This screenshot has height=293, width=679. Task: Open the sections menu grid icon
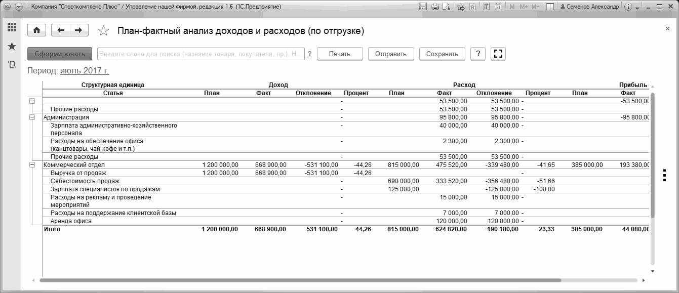(12, 27)
